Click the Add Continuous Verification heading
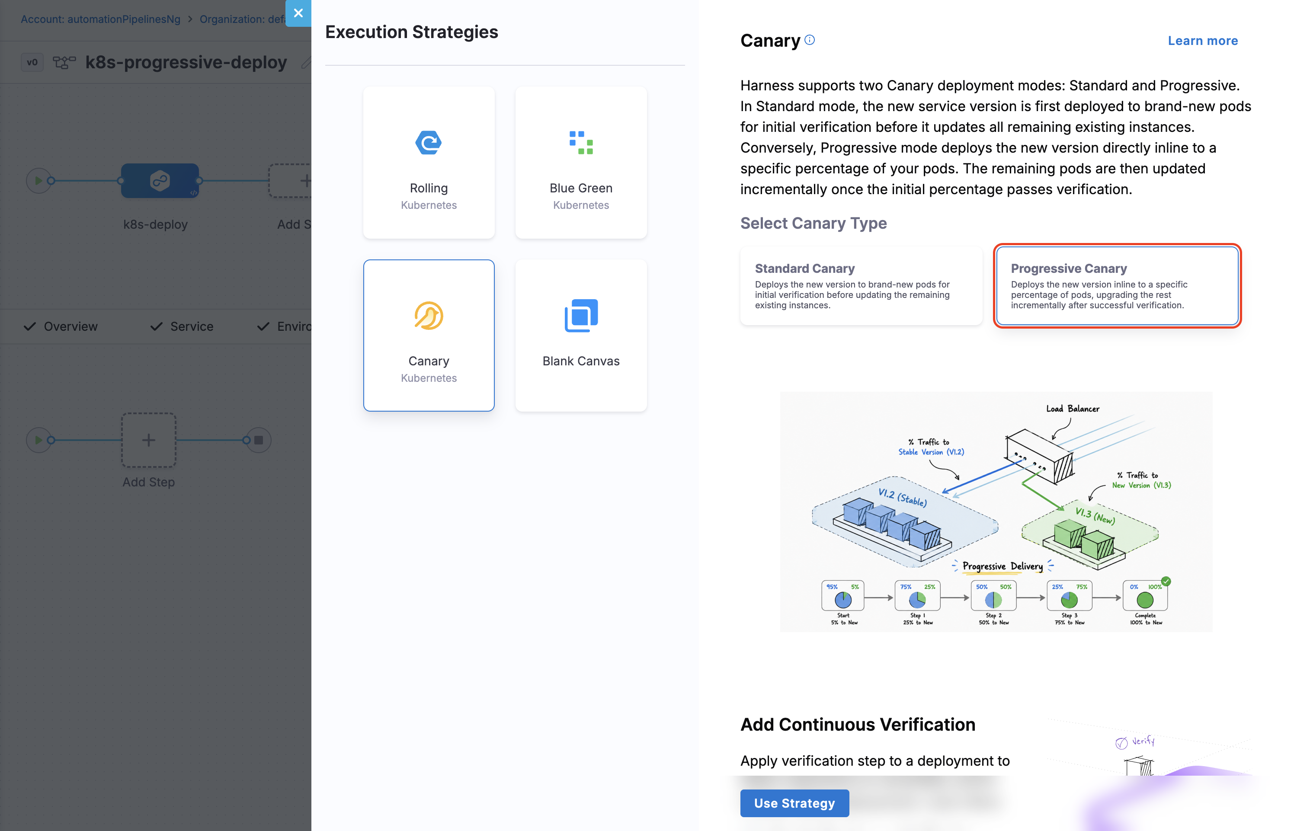The image size is (1294, 831). click(858, 724)
